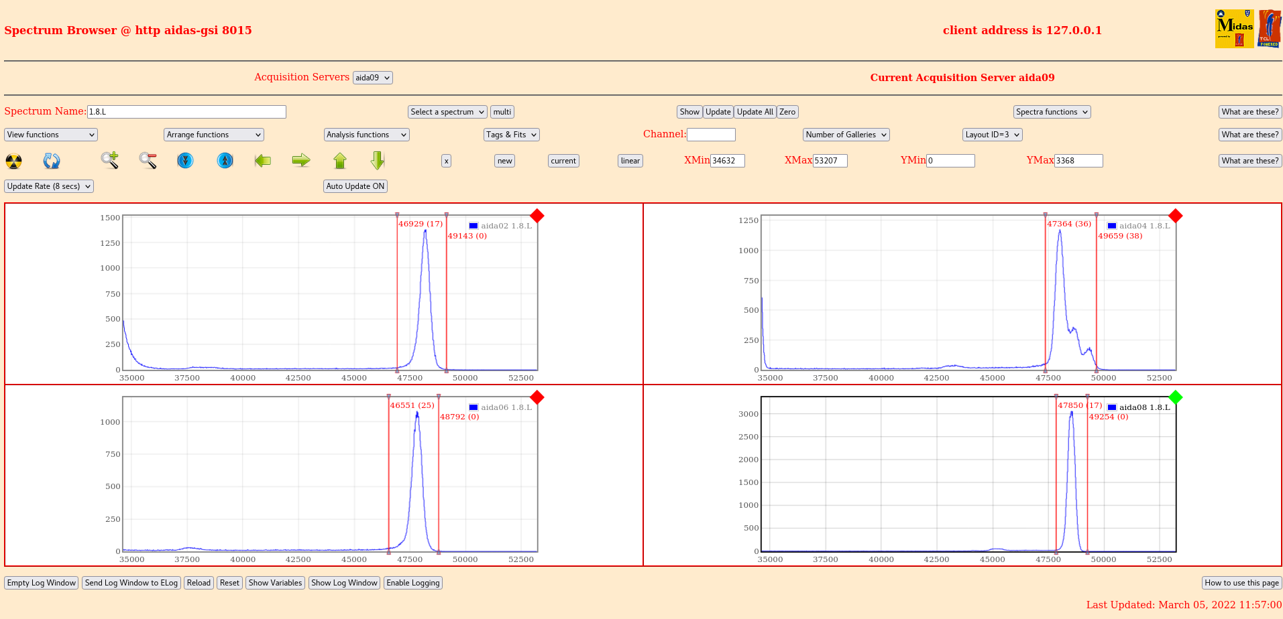This screenshot has height=619, width=1283.
Task: Click the new button
Action: coord(505,161)
